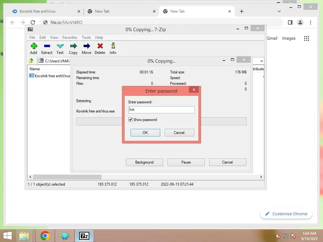Click '1 / 1 object(s) selected' status text
Viewport: 323px width, 242px height.
tap(46, 184)
